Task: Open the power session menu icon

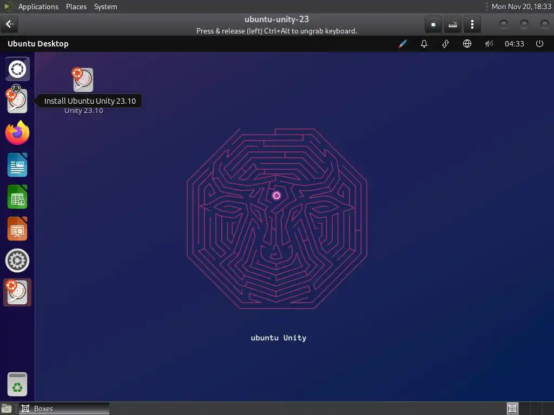Action: tap(539, 44)
